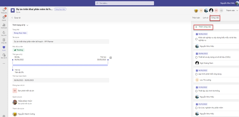Go back using Quay lại
Image resolution: width=239 pixels, height=117 pixels.
tap(16, 18)
